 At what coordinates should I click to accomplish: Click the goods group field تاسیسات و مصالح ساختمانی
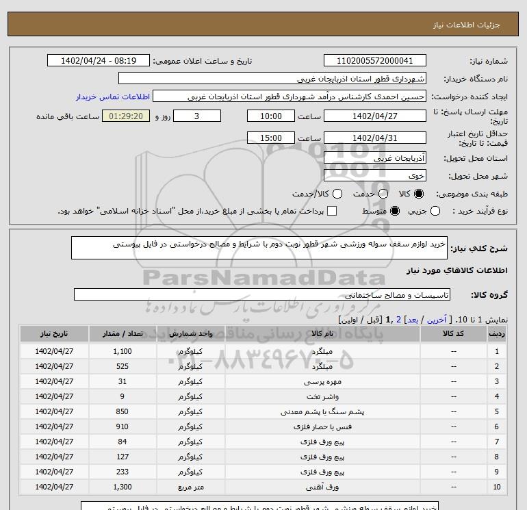(262, 295)
